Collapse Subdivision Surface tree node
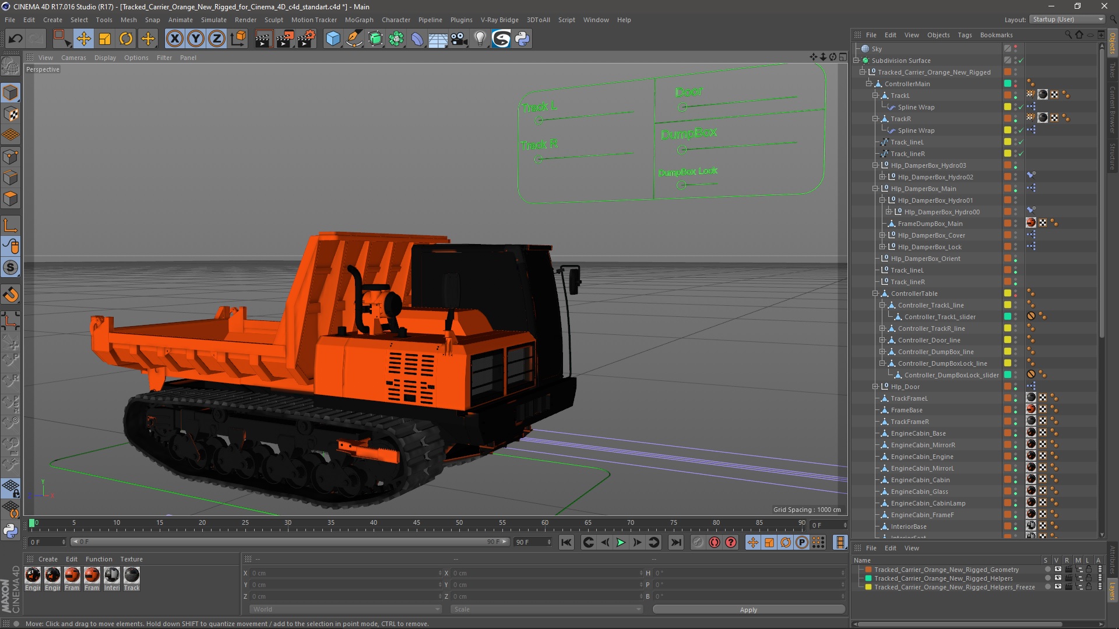Screen dimensions: 1119x629 click(856, 61)
